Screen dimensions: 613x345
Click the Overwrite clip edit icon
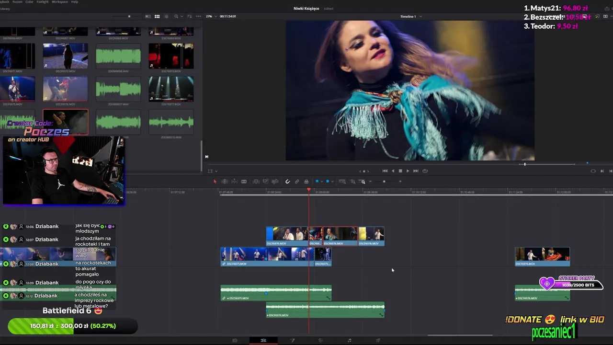point(265,182)
